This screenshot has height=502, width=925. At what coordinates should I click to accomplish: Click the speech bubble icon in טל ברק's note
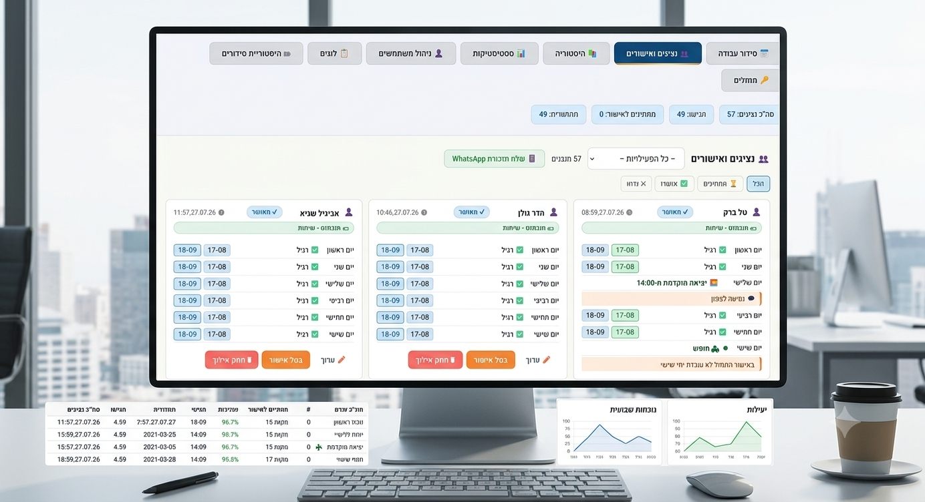(751, 298)
